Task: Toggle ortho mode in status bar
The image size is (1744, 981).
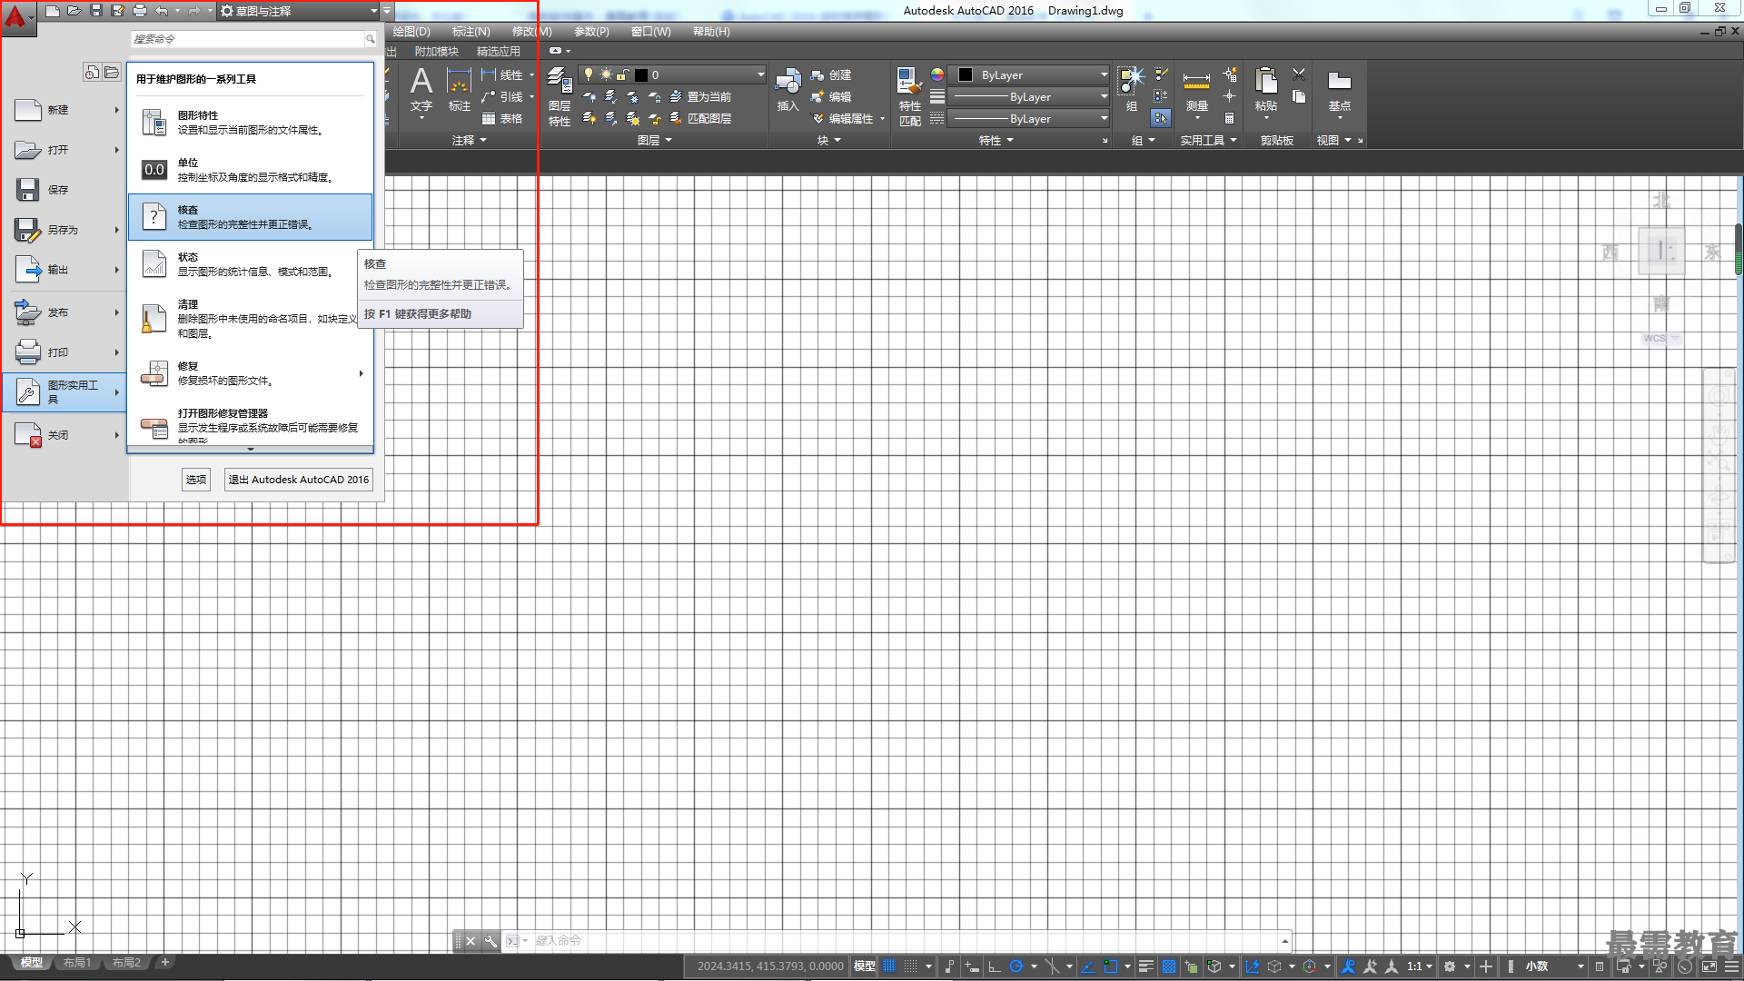Action: tap(995, 966)
